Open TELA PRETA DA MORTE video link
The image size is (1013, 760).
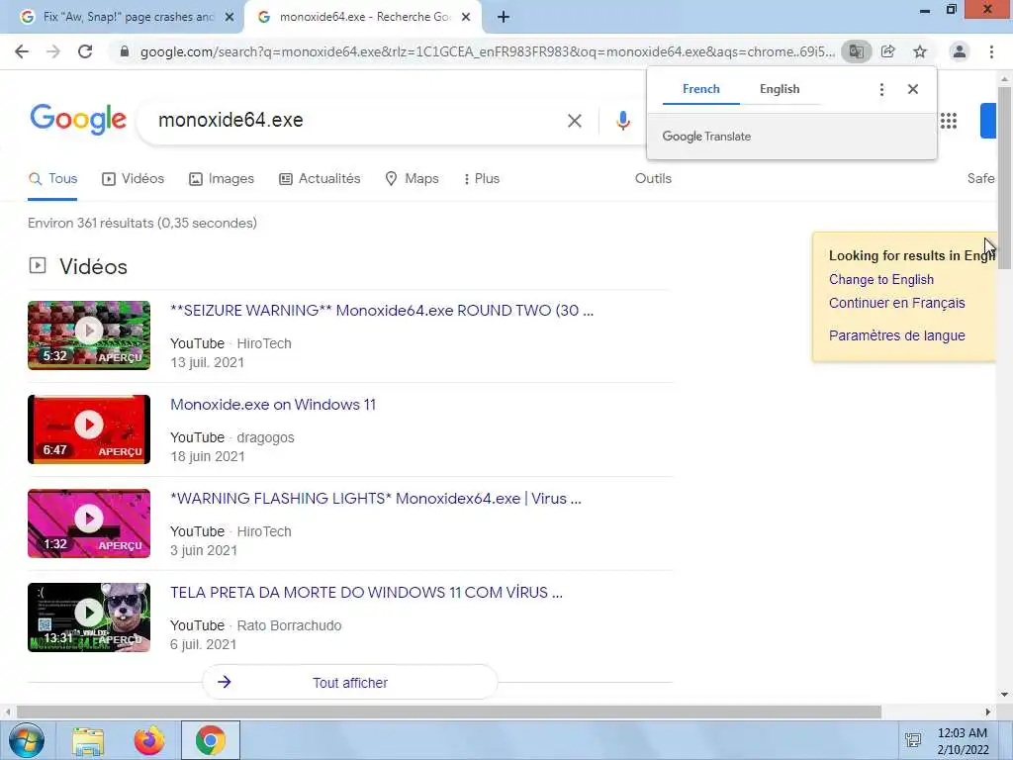[x=366, y=593]
